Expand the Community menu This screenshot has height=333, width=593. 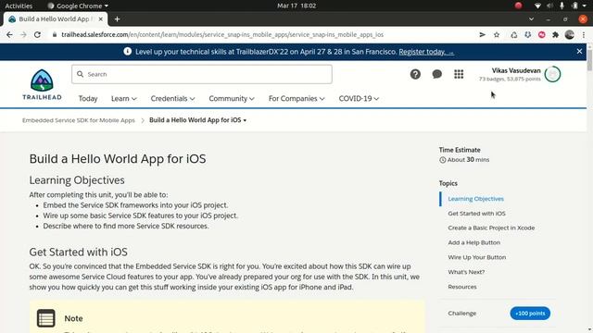point(232,99)
